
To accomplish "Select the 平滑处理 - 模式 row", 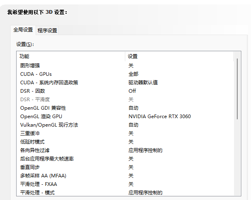I will 38,193.
